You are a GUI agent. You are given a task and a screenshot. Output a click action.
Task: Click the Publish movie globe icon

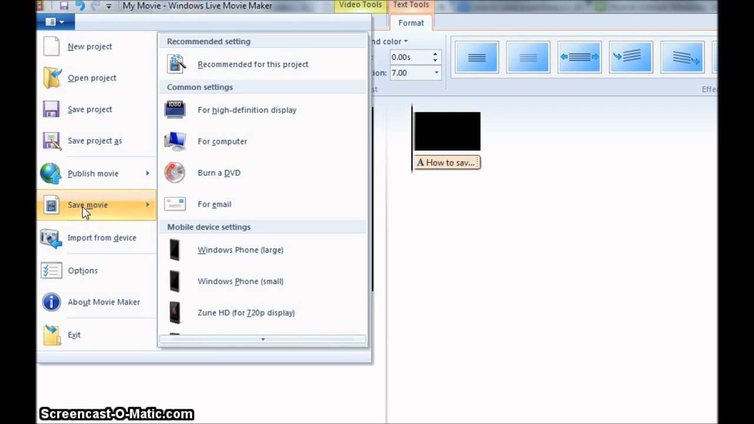[51, 173]
